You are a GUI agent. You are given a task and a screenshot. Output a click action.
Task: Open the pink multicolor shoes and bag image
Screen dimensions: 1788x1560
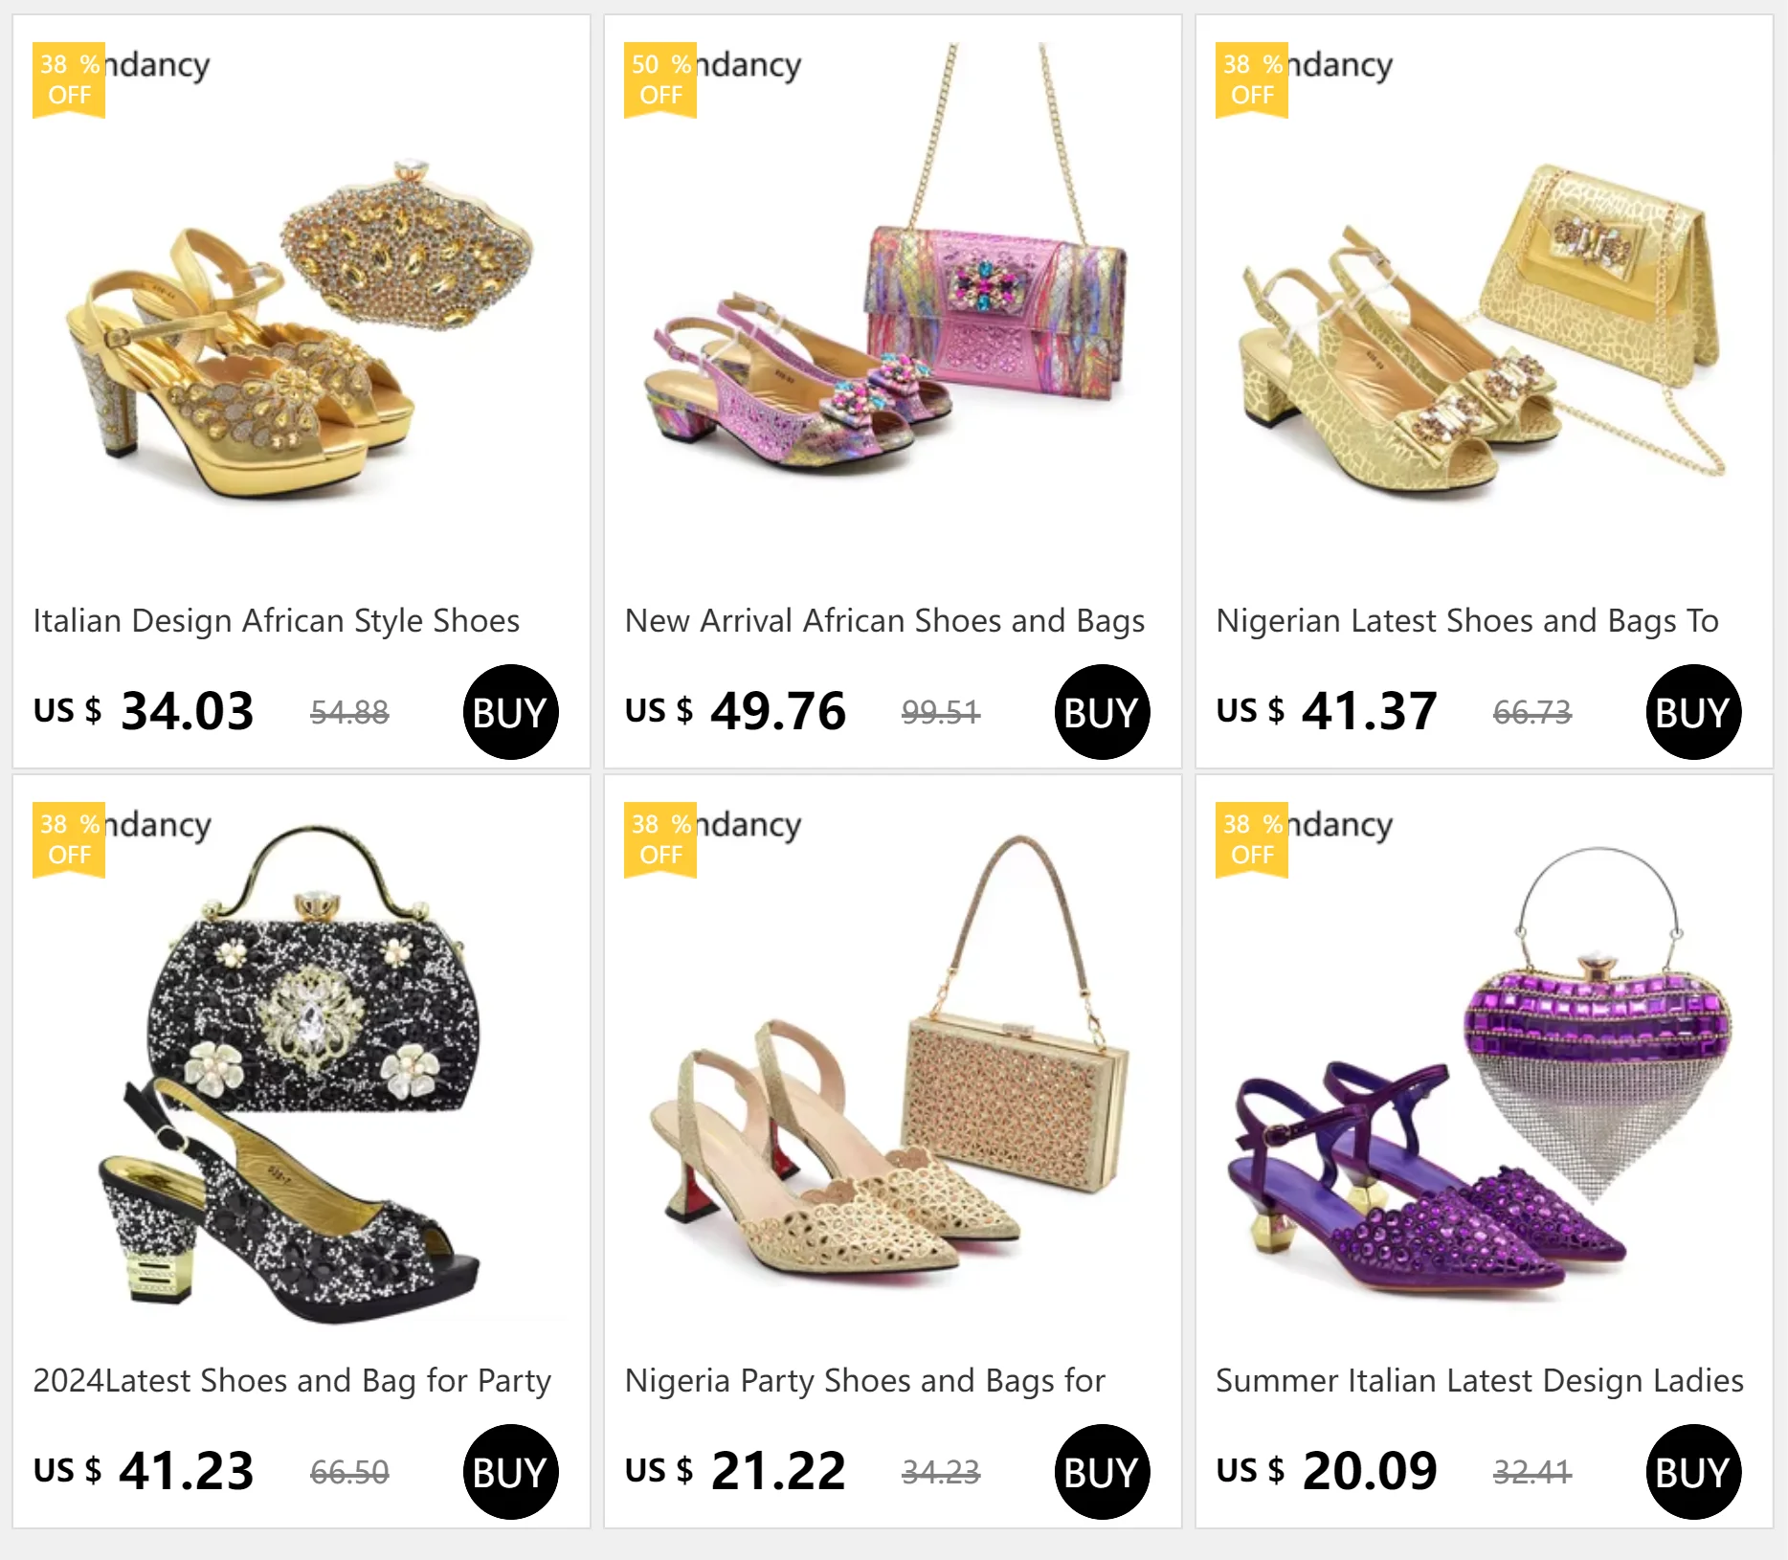click(x=892, y=306)
